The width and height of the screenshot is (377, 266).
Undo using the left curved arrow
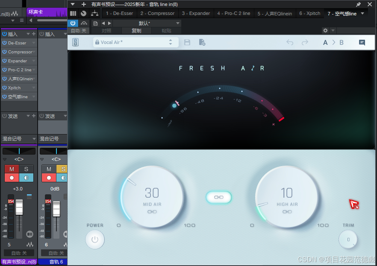click(x=290, y=43)
